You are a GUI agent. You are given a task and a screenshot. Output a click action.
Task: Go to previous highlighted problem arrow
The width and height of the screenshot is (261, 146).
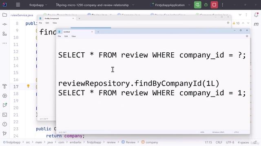tap(243, 23)
